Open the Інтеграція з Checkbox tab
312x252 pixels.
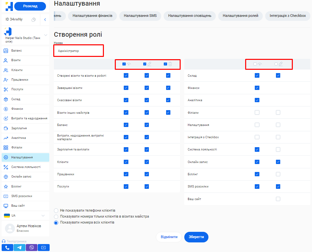click(x=288, y=16)
